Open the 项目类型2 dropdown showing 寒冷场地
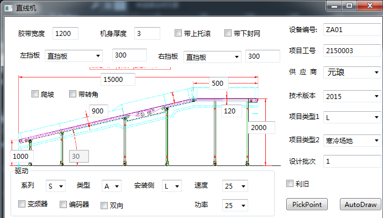 pos(352,141)
